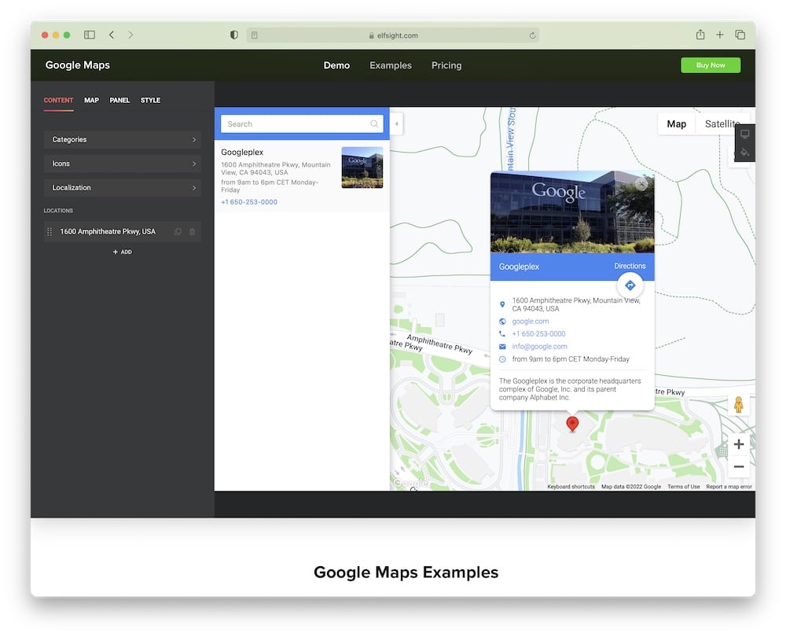Click the popup description starting 'The Googleplex is the corporate'
786x637 pixels.
tap(570, 389)
